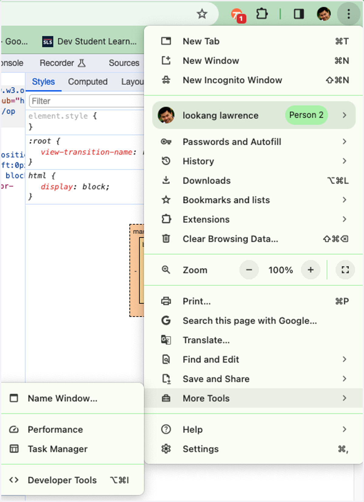Click the New Window icon

[166, 60]
